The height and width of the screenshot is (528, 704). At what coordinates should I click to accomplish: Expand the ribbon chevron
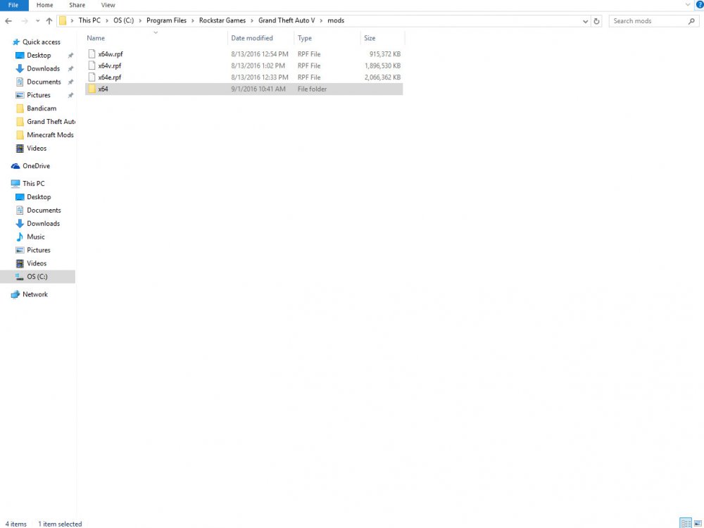pos(687,4)
